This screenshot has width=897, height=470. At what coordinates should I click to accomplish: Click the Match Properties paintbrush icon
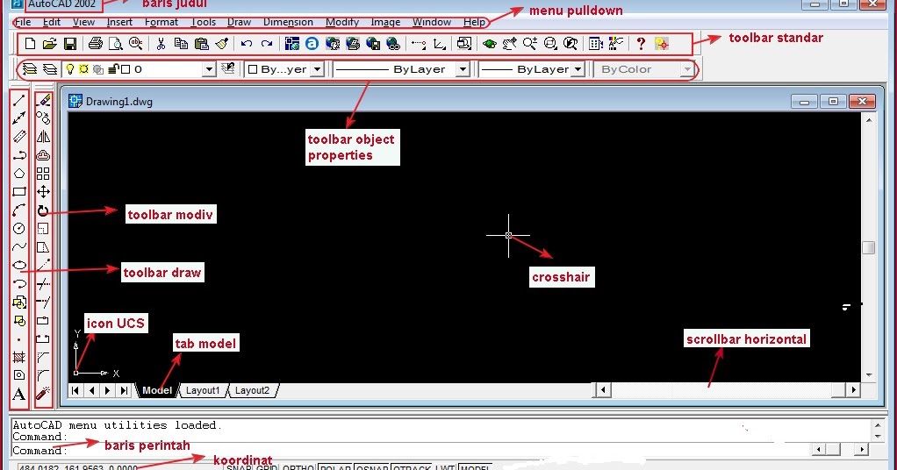[222, 44]
